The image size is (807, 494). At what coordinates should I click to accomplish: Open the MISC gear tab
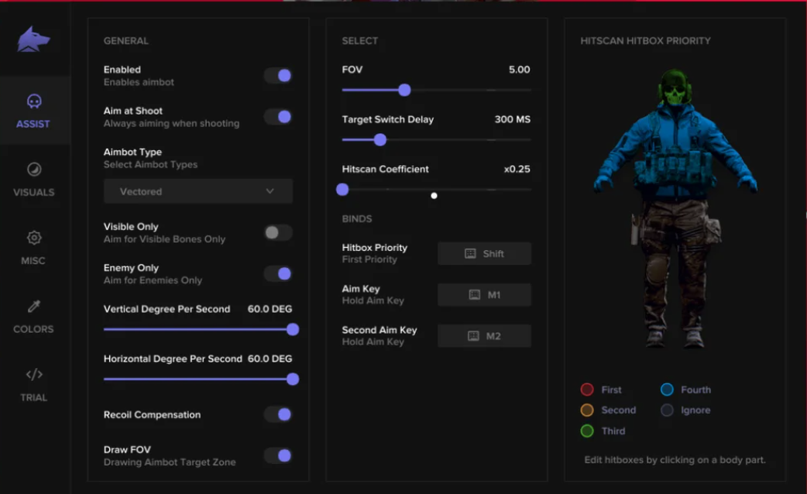click(34, 247)
